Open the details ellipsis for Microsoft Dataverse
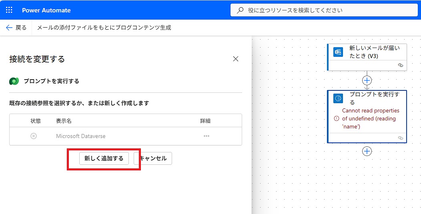Screen dimensions: 421x214 coord(206,136)
